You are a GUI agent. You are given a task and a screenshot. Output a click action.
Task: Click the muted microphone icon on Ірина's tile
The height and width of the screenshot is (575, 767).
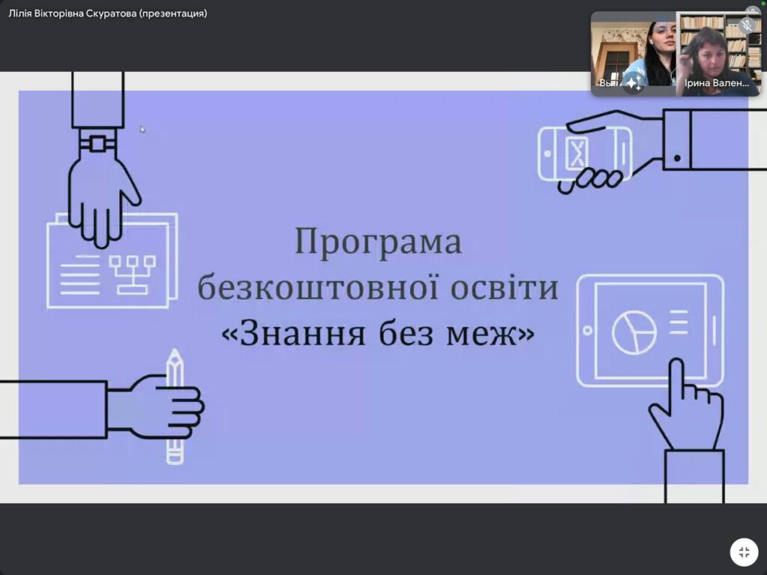(x=747, y=25)
